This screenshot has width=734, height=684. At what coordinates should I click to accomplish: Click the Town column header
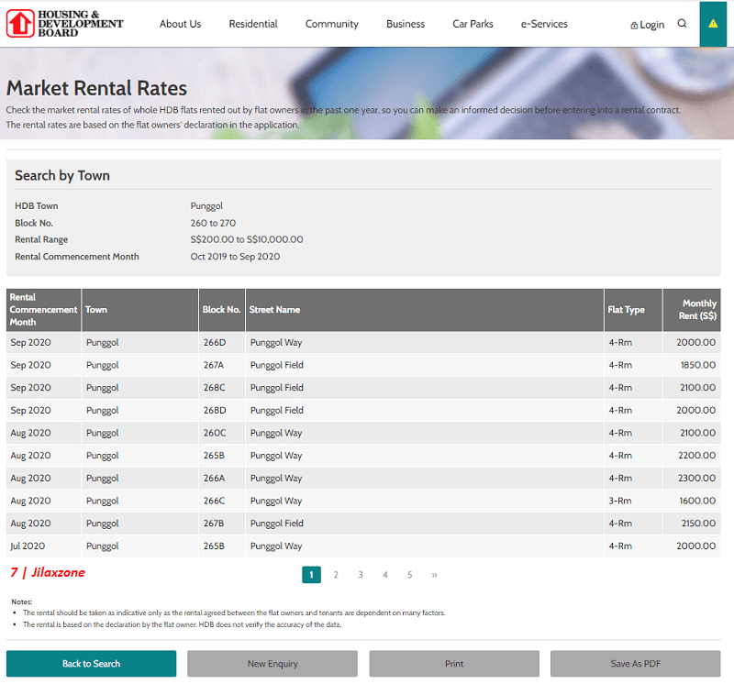140,310
